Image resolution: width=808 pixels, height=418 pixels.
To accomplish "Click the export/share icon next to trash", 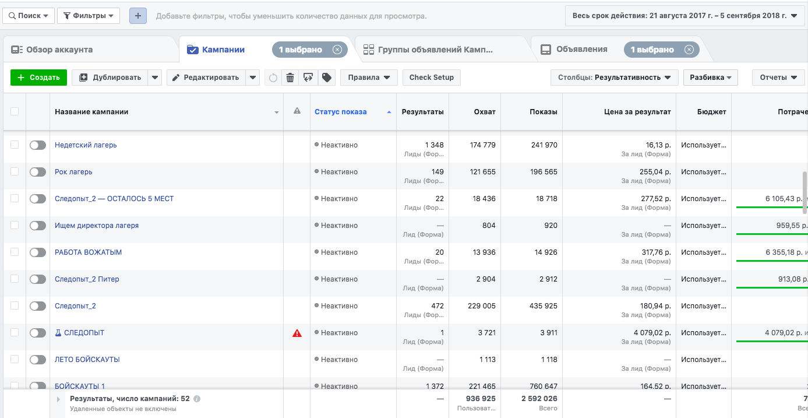I will [x=308, y=78].
